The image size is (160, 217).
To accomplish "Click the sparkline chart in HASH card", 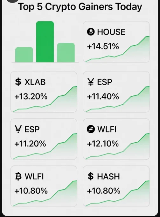I will pyautogui.click(x=117, y=193).
